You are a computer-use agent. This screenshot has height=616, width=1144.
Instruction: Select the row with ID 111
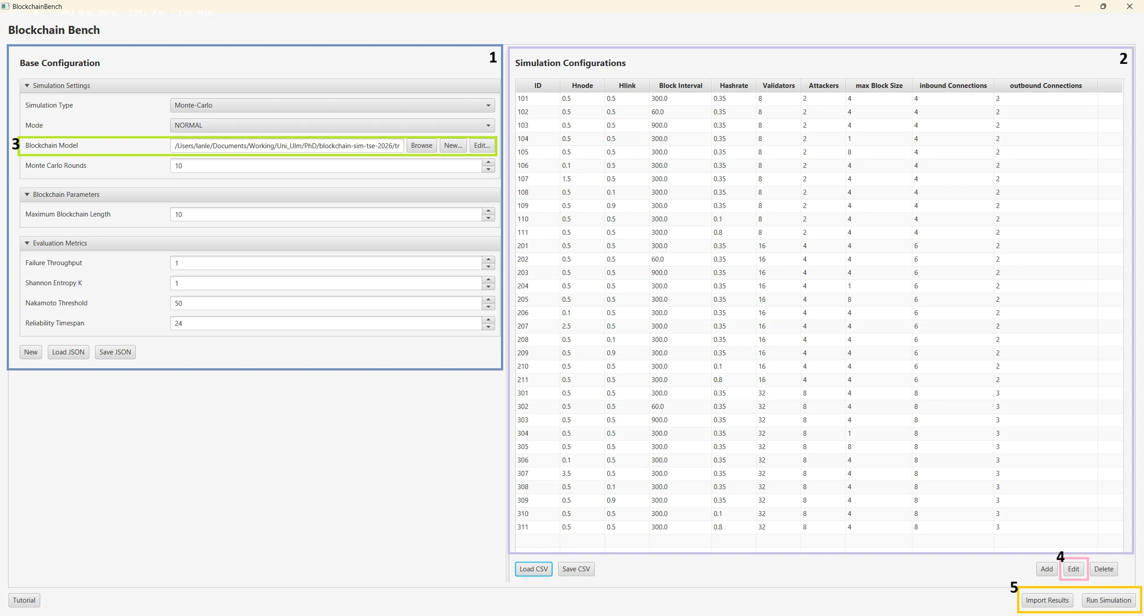[819, 233]
